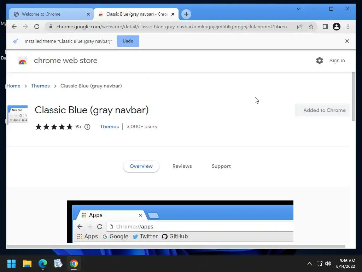View site info via the lock icon

[51, 27]
